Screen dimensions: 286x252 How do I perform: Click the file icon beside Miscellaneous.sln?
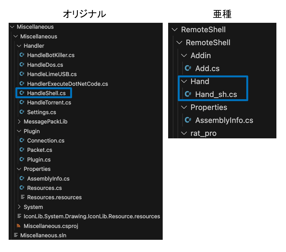click(16, 235)
